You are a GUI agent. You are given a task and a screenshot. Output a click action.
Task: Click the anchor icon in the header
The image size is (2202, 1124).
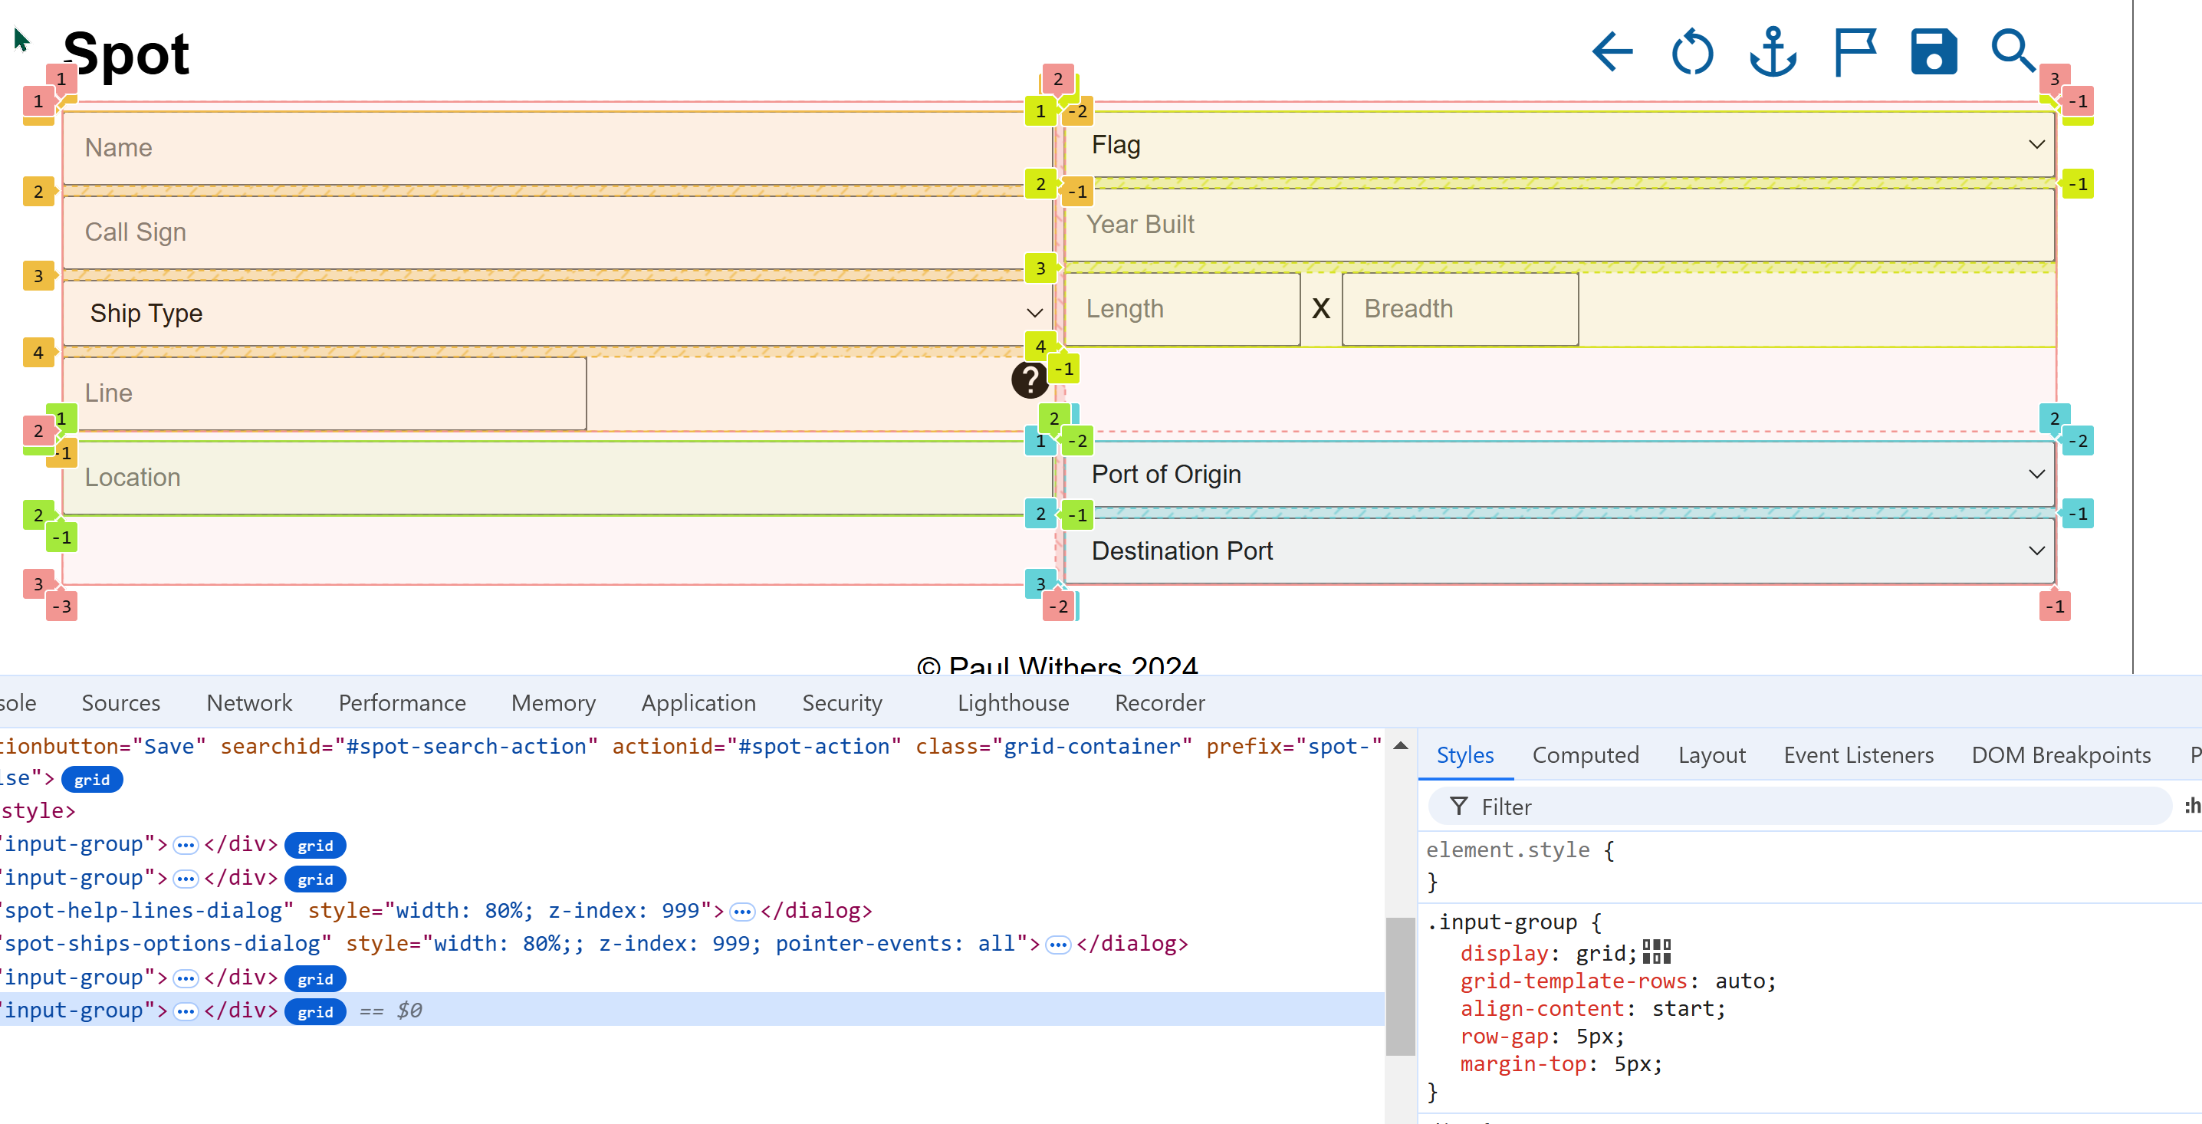(1773, 52)
